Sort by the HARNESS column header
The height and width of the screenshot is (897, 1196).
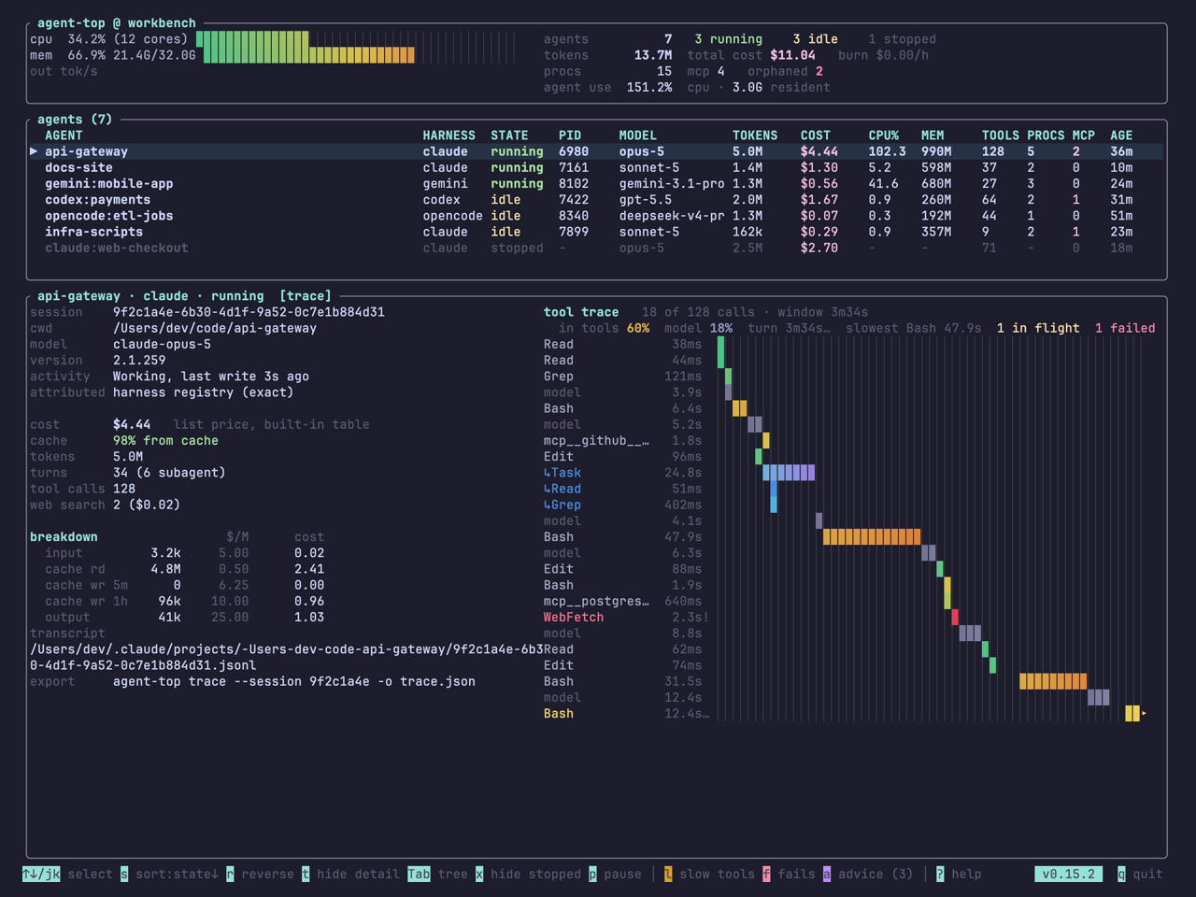(x=448, y=135)
